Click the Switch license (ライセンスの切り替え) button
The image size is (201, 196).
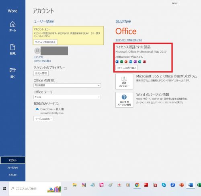click(x=127, y=67)
